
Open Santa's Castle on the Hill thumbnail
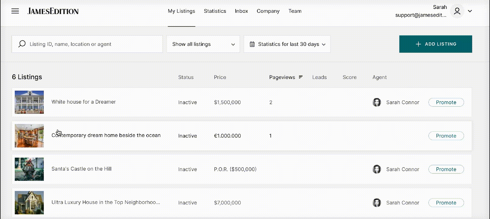[x=29, y=169]
